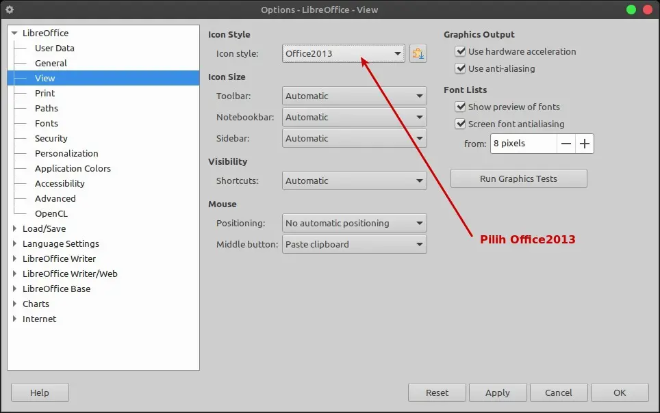Click the Apply button
This screenshot has width=660, height=413.
[x=497, y=392]
